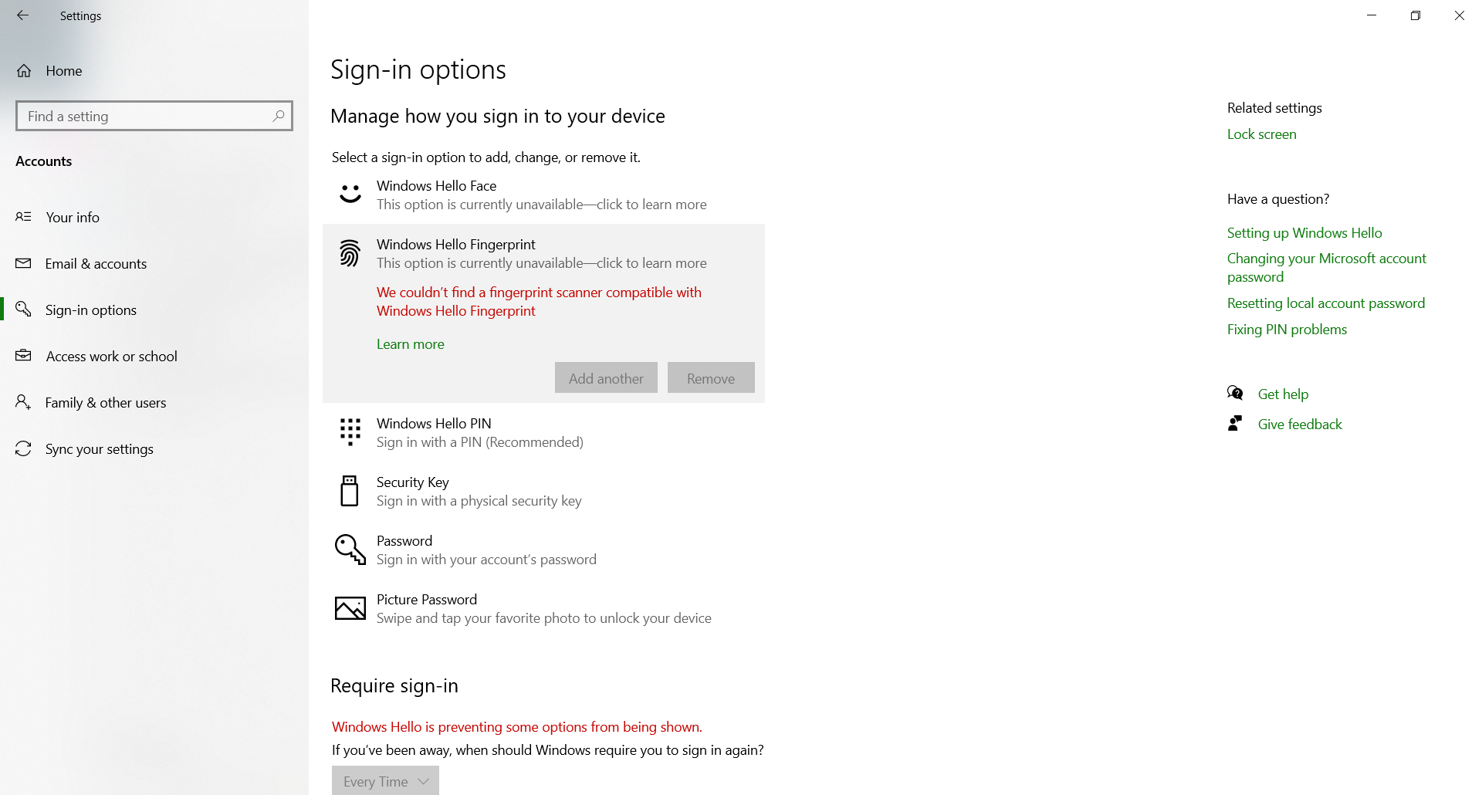The image size is (1482, 795).
Task: Navigate to Access work or school
Action: pyautogui.click(x=111, y=356)
